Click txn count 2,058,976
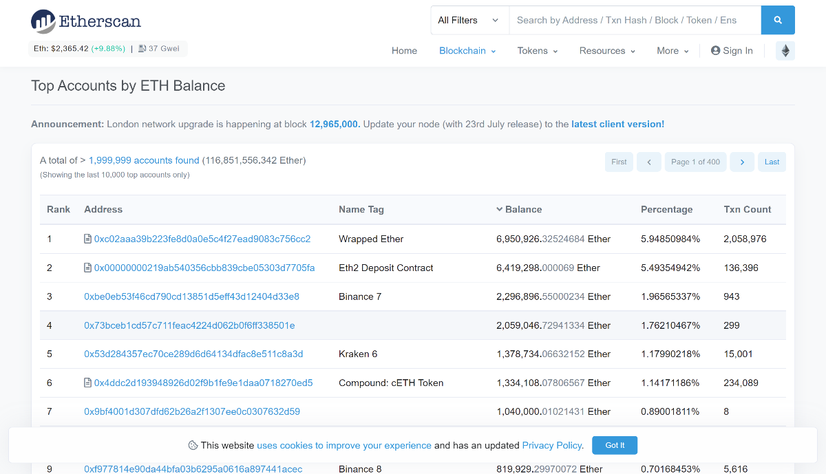Screen dimensions: 826x474 745,239
